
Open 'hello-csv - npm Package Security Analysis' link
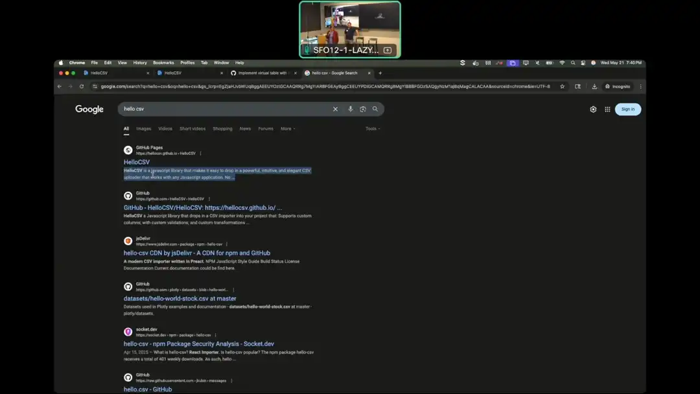coord(199,344)
